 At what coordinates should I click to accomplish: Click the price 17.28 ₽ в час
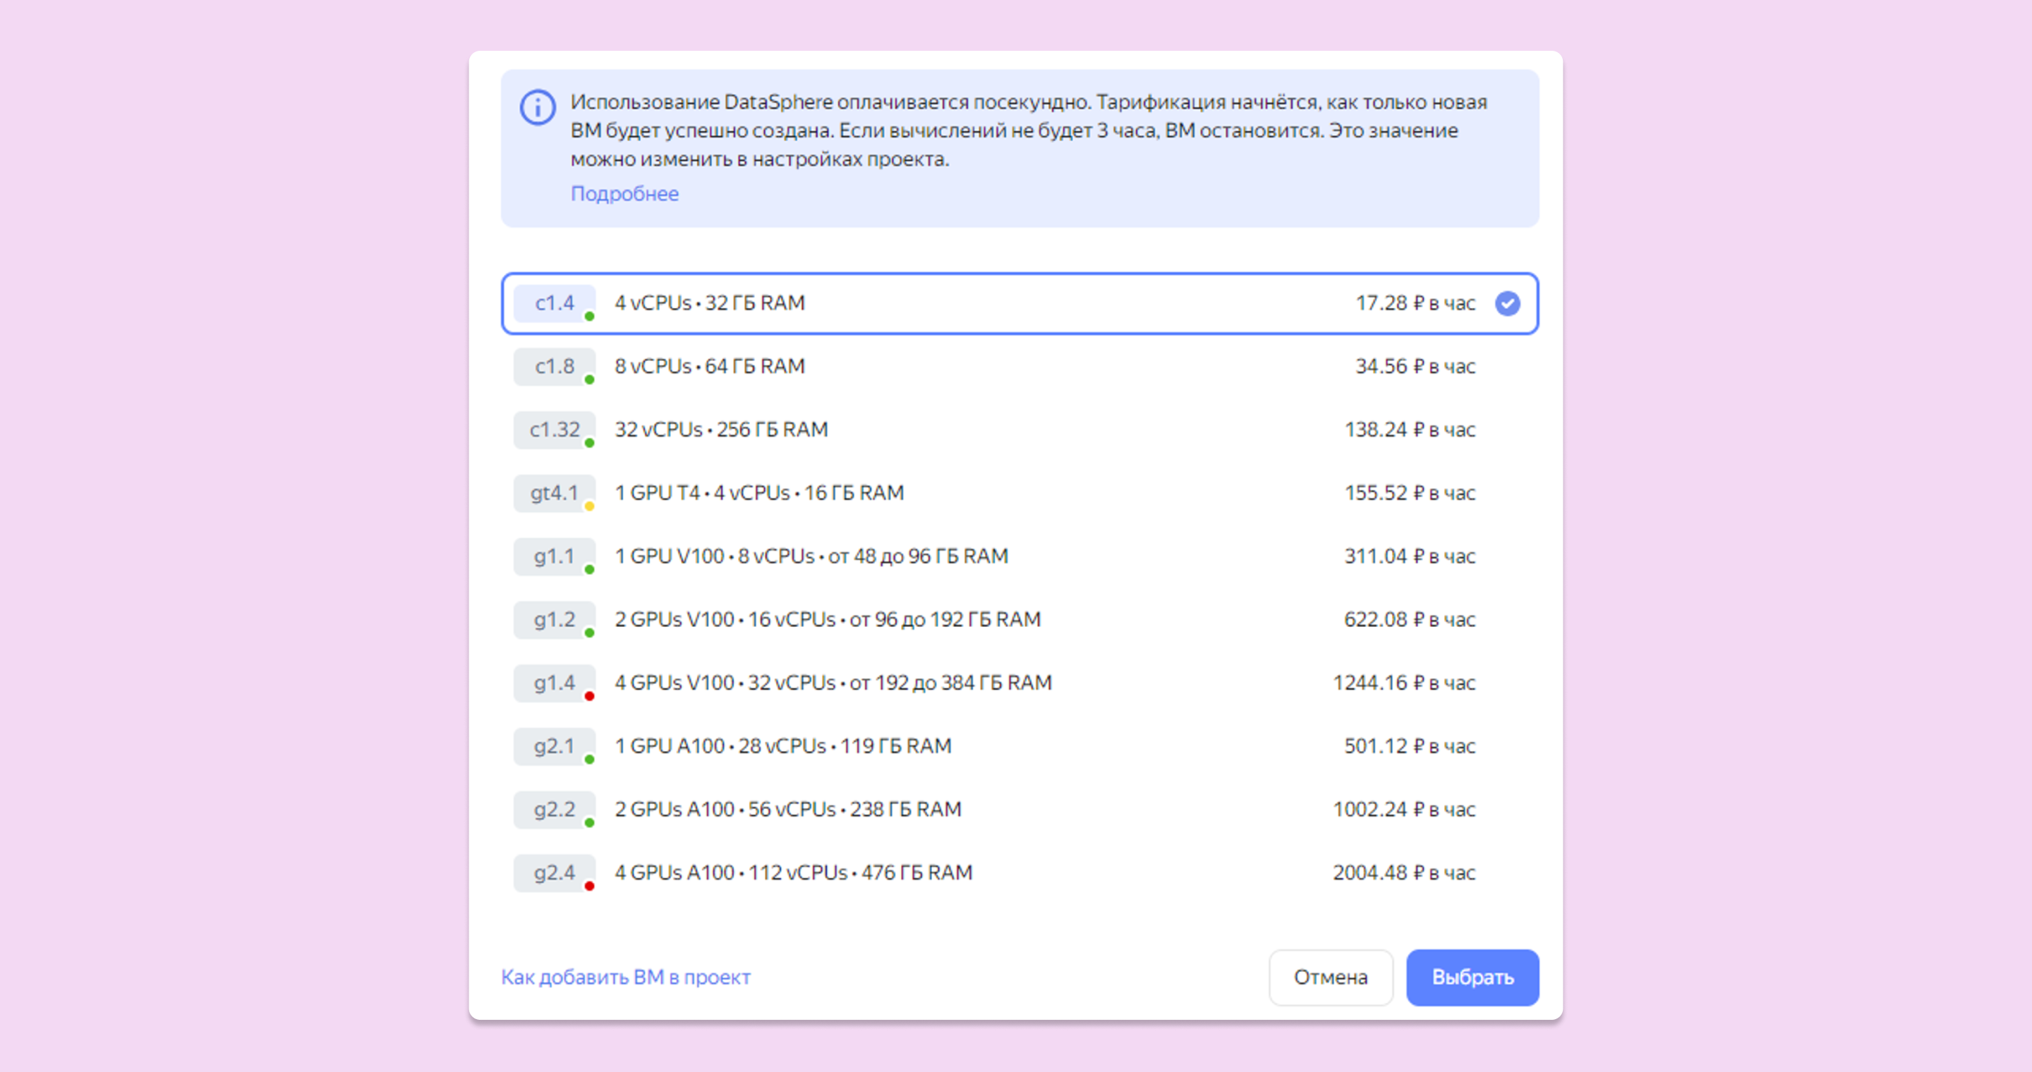click(1415, 303)
